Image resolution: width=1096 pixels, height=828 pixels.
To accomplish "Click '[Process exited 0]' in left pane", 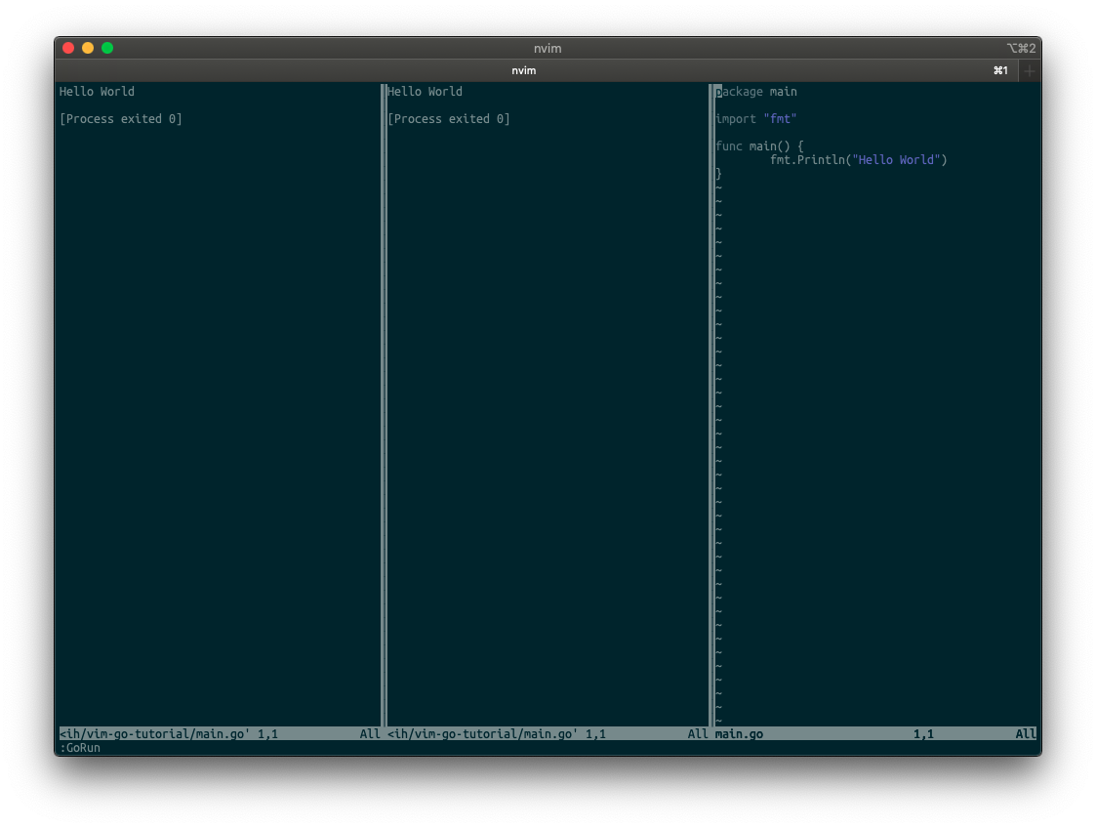I will pyautogui.click(x=121, y=119).
